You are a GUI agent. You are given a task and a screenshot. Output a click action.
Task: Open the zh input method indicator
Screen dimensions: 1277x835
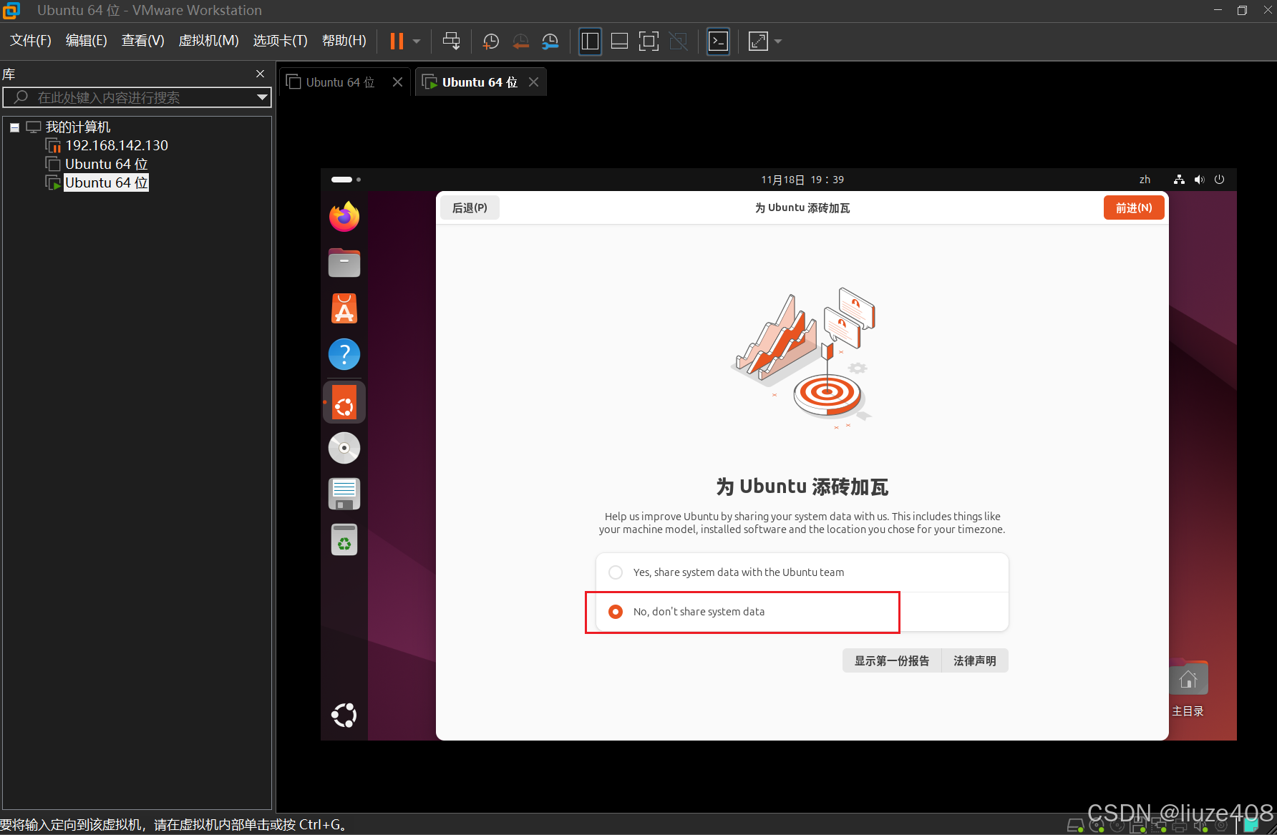tap(1145, 180)
